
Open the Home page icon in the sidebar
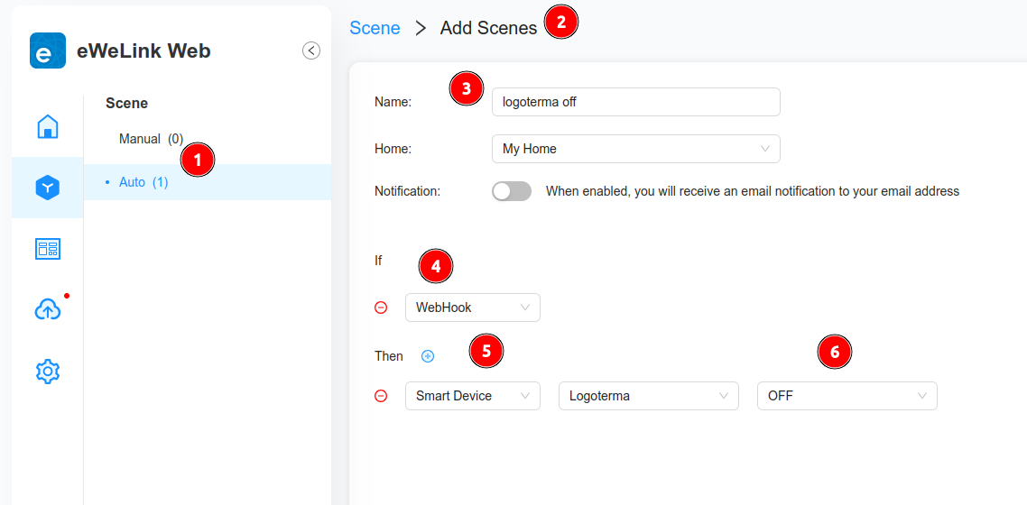coord(48,126)
